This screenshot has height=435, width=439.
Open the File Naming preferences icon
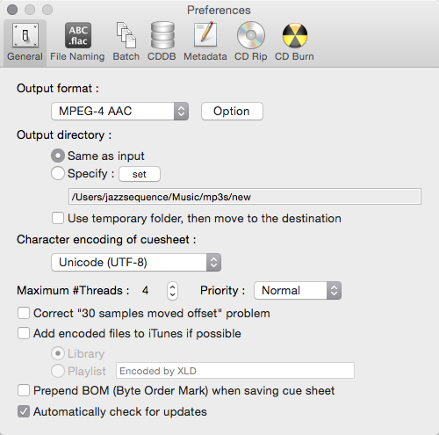(x=78, y=35)
